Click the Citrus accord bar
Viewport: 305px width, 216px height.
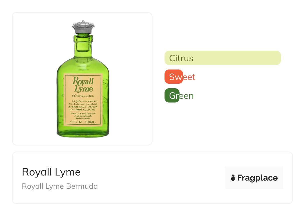223,58
